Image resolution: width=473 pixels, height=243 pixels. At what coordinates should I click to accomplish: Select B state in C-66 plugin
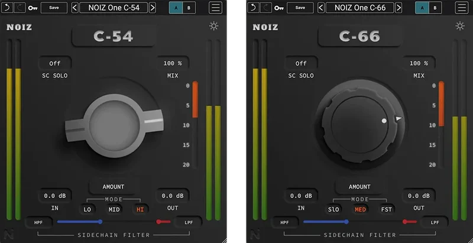[435, 8]
